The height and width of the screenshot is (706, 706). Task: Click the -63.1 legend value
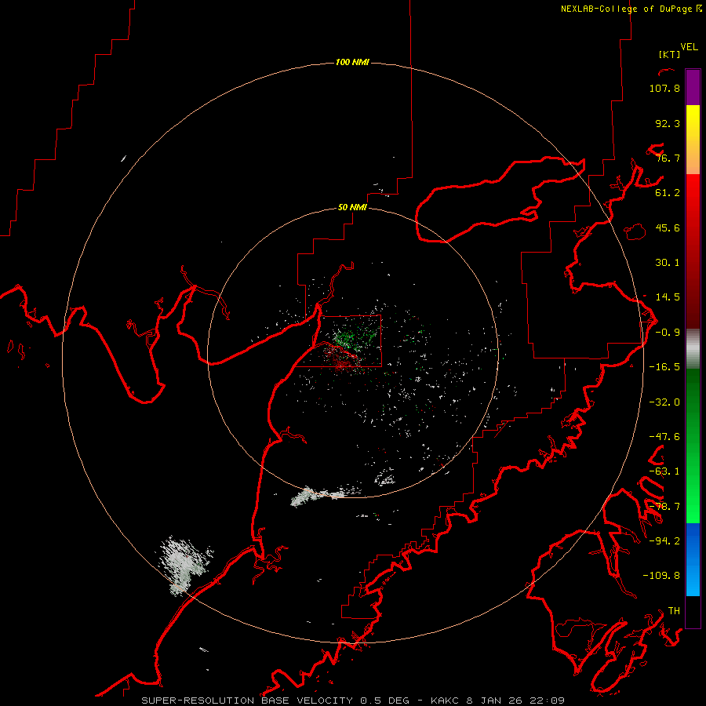pyautogui.click(x=664, y=471)
